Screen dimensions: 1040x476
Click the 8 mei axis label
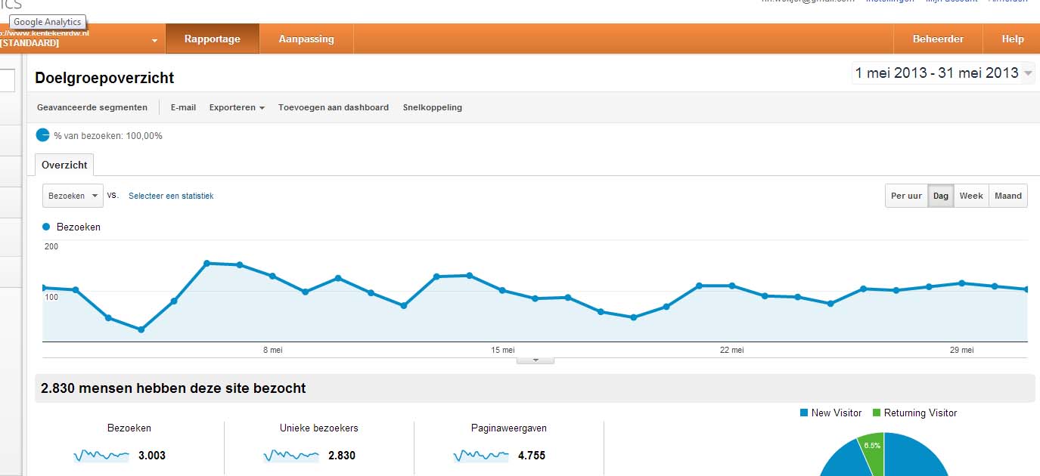272,350
